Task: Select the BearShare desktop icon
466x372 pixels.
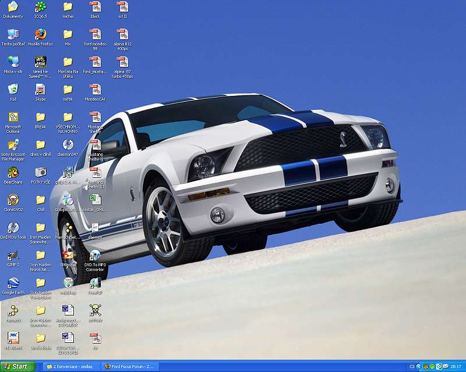Action: (x=13, y=173)
